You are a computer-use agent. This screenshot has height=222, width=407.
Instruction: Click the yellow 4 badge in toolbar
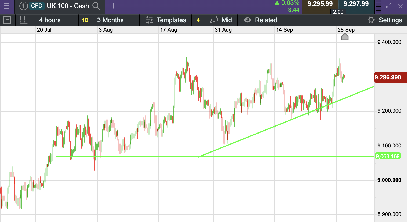tap(198, 20)
